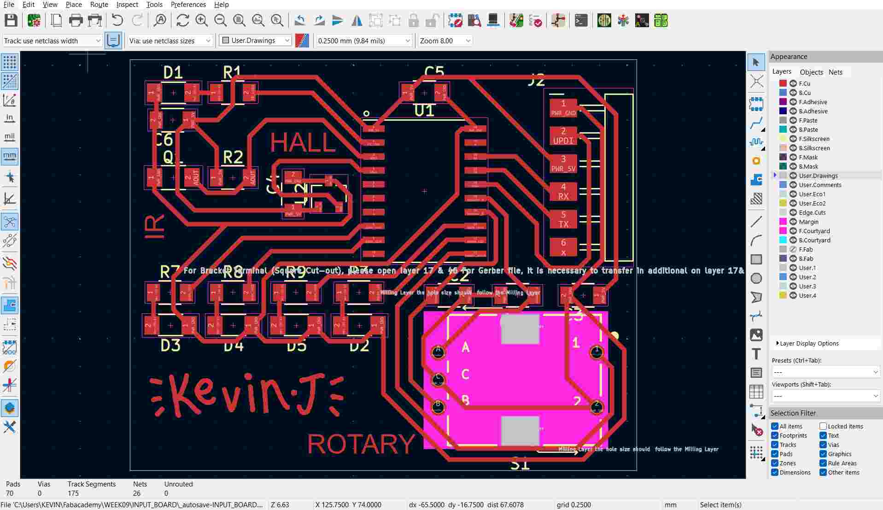Click the F.Cu color swatch
This screenshot has width=883, height=510.
(x=783, y=83)
